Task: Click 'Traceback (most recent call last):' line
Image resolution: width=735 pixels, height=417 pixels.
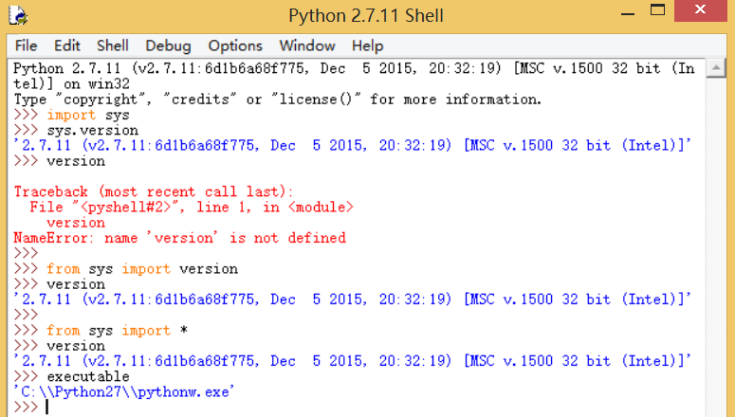Action: [154, 191]
